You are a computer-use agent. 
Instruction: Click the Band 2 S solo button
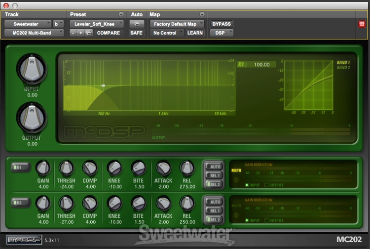click(236, 215)
